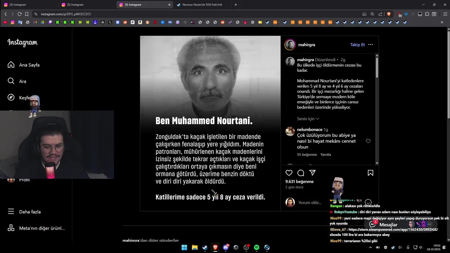The width and height of the screenshot is (450, 253).
Task: Go to Ana Sayfa in Instagram sidebar
Action: tap(24, 65)
